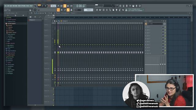Viewport: 196px width, 110px height.
Task: Expand the Packs browser folder
Action: click(x=9, y=49)
